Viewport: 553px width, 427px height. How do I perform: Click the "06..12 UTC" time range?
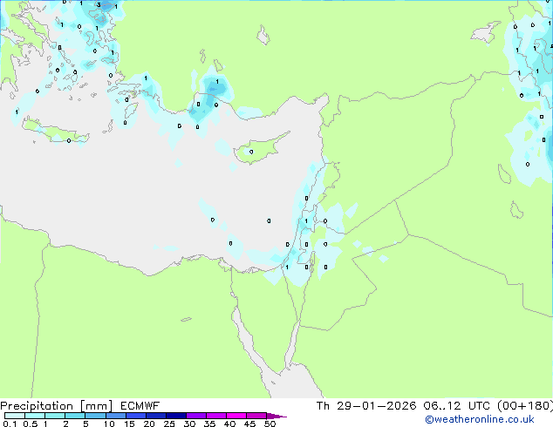(456, 406)
